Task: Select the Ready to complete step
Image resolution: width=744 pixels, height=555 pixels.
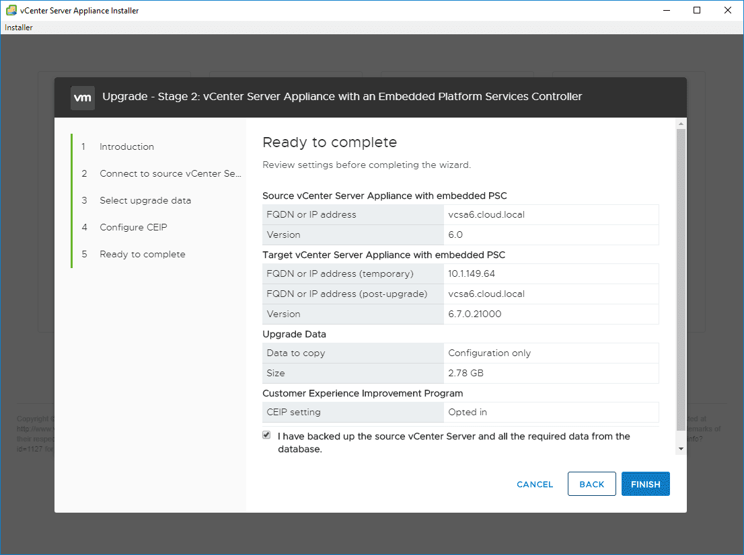Action: pos(142,254)
